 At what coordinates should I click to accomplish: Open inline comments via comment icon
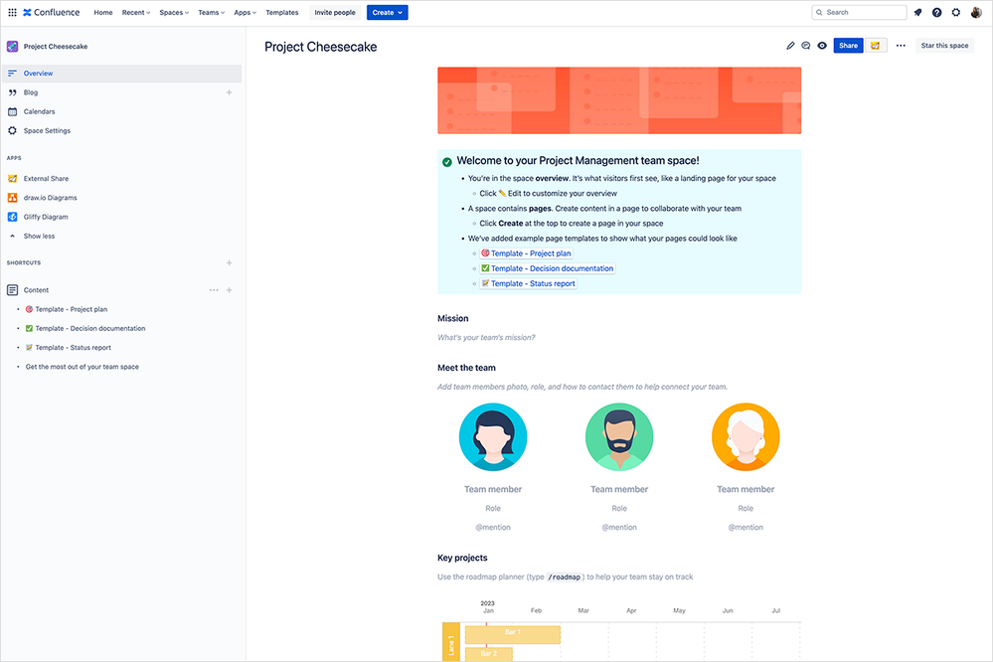(x=806, y=45)
